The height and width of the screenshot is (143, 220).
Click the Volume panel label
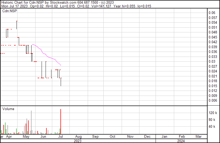(x=8, y=109)
